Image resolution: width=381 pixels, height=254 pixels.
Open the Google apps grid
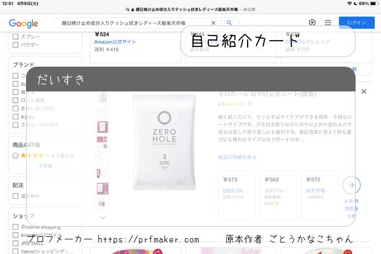point(328,23)
